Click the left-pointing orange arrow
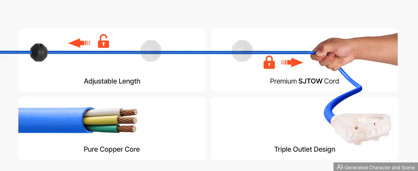 [x=79, y=43]
